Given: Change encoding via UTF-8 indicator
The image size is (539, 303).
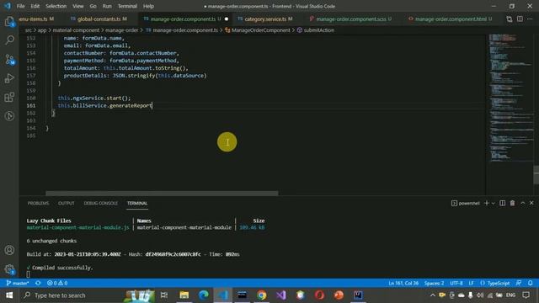Looking at the screenshot, I should click(x=456, y=283).
